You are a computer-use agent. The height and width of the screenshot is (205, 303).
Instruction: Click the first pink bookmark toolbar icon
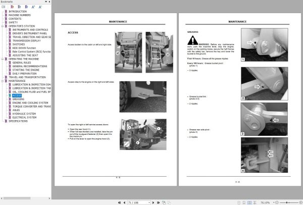click(x=12, y=7)
